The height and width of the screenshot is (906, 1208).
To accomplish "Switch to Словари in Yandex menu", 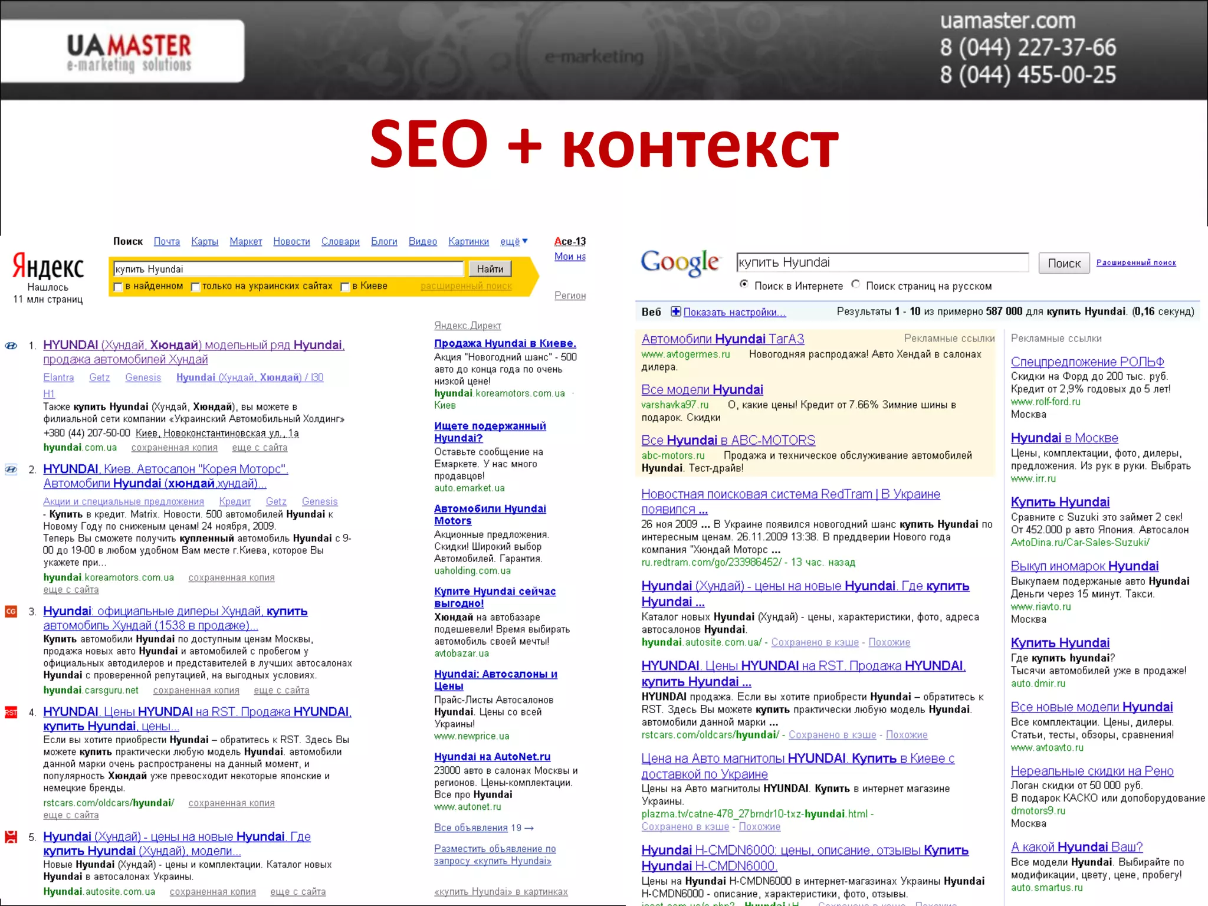I will pyautogui.click(x=340, y=241).
